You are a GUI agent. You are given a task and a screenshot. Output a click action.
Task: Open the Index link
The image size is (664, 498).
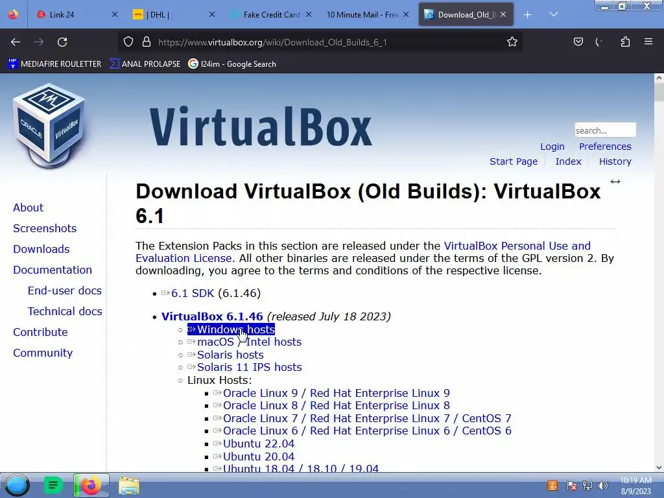[568, 161]
